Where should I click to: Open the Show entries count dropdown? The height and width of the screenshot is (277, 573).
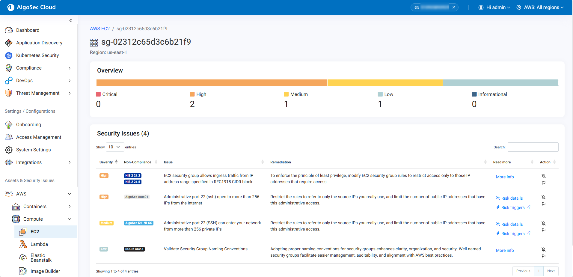click(114, 147)
